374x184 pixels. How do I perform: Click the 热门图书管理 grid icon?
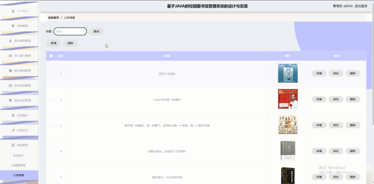[10, 56]
